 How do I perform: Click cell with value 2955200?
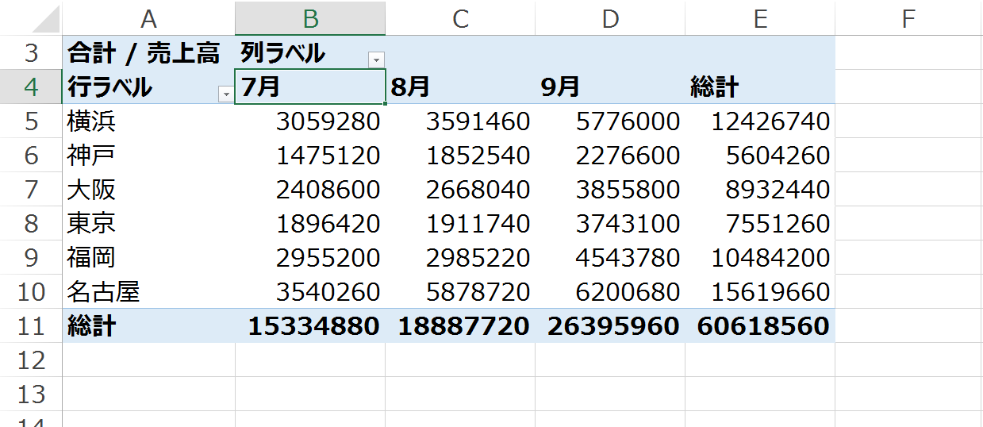pos(310,258)
